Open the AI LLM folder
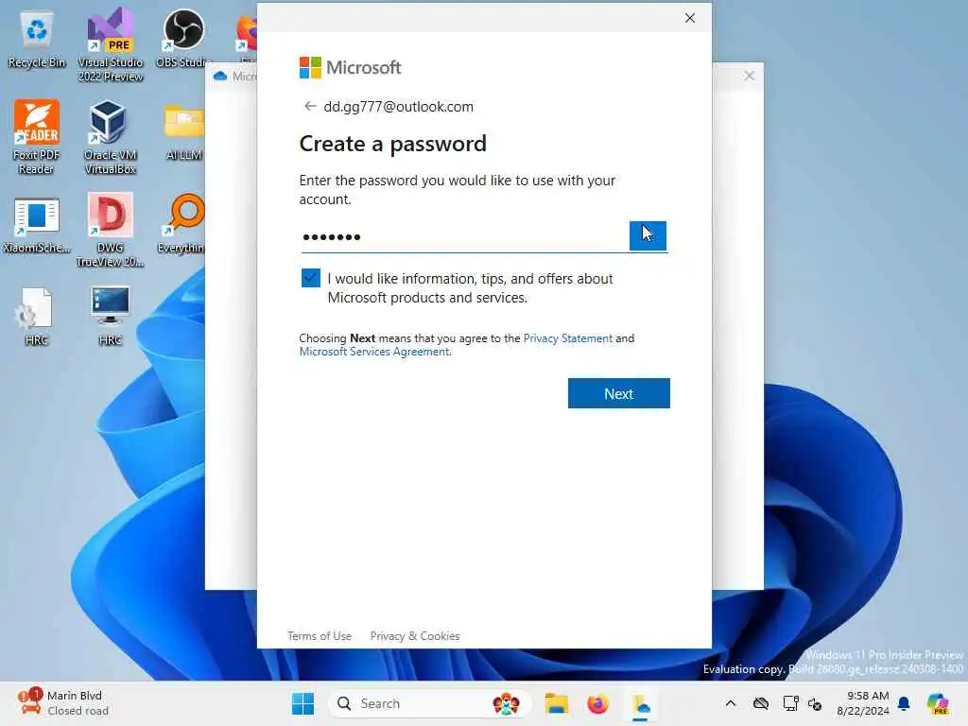The height and width of the screenshot is (726, 968). (184, 131)
